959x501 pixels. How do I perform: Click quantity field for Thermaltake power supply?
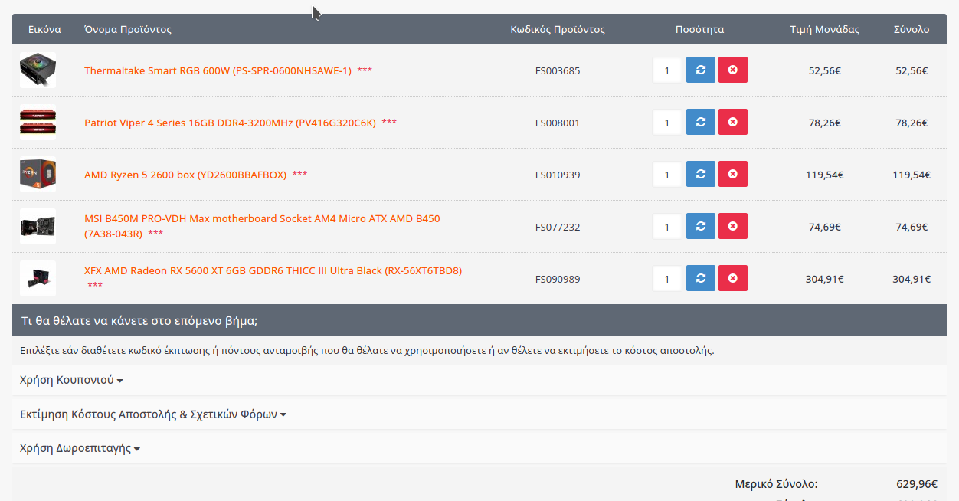click(667, 70)
